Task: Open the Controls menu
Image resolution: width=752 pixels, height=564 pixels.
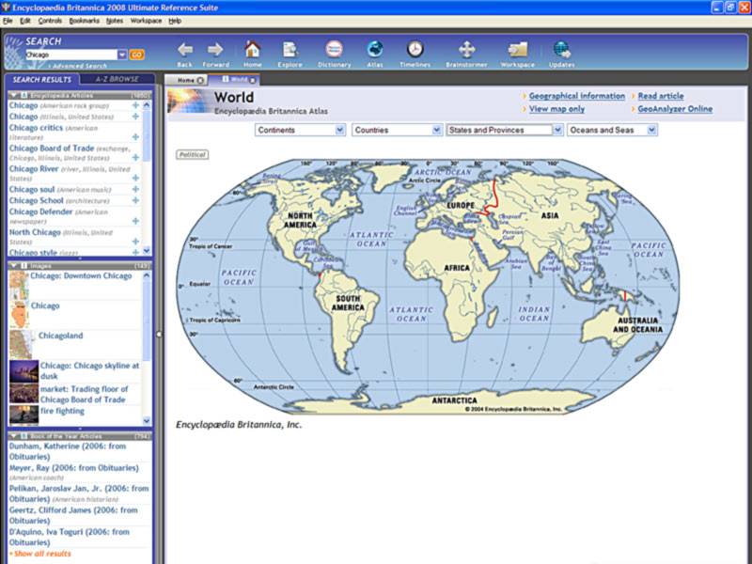Action: pos(50,21)
